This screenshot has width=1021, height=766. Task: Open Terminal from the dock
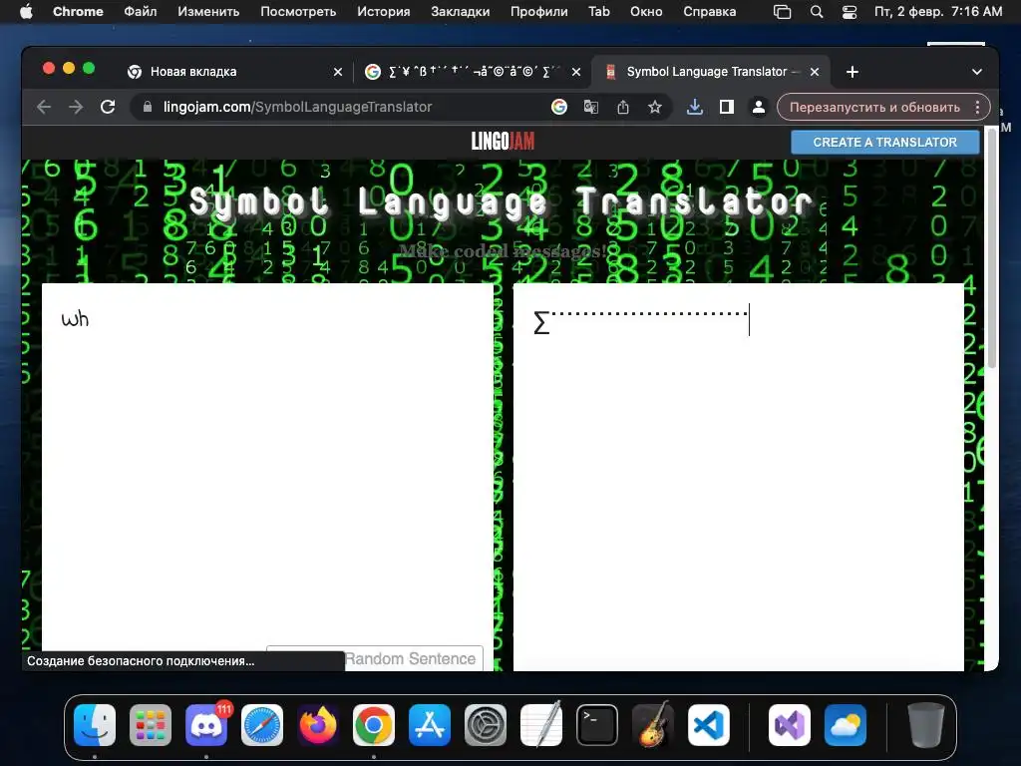[x=597, y=725]
